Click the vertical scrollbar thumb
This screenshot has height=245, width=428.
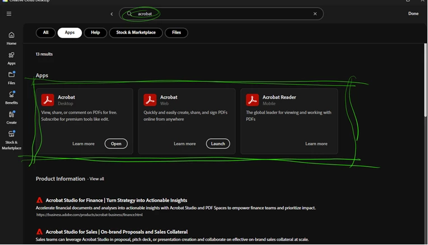(425, 81)
